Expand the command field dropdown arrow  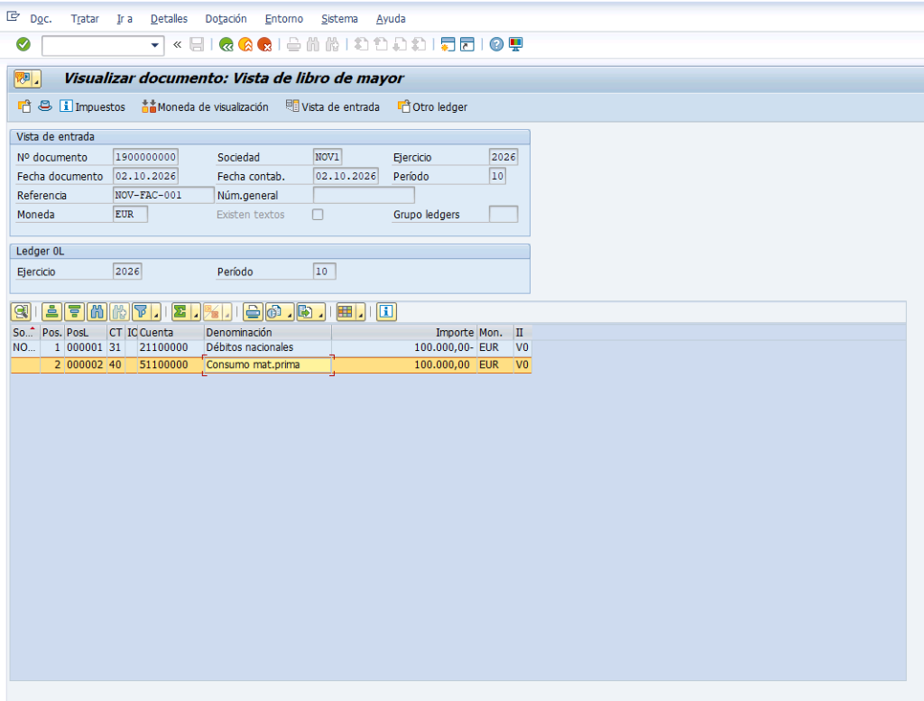coord(154,45)
